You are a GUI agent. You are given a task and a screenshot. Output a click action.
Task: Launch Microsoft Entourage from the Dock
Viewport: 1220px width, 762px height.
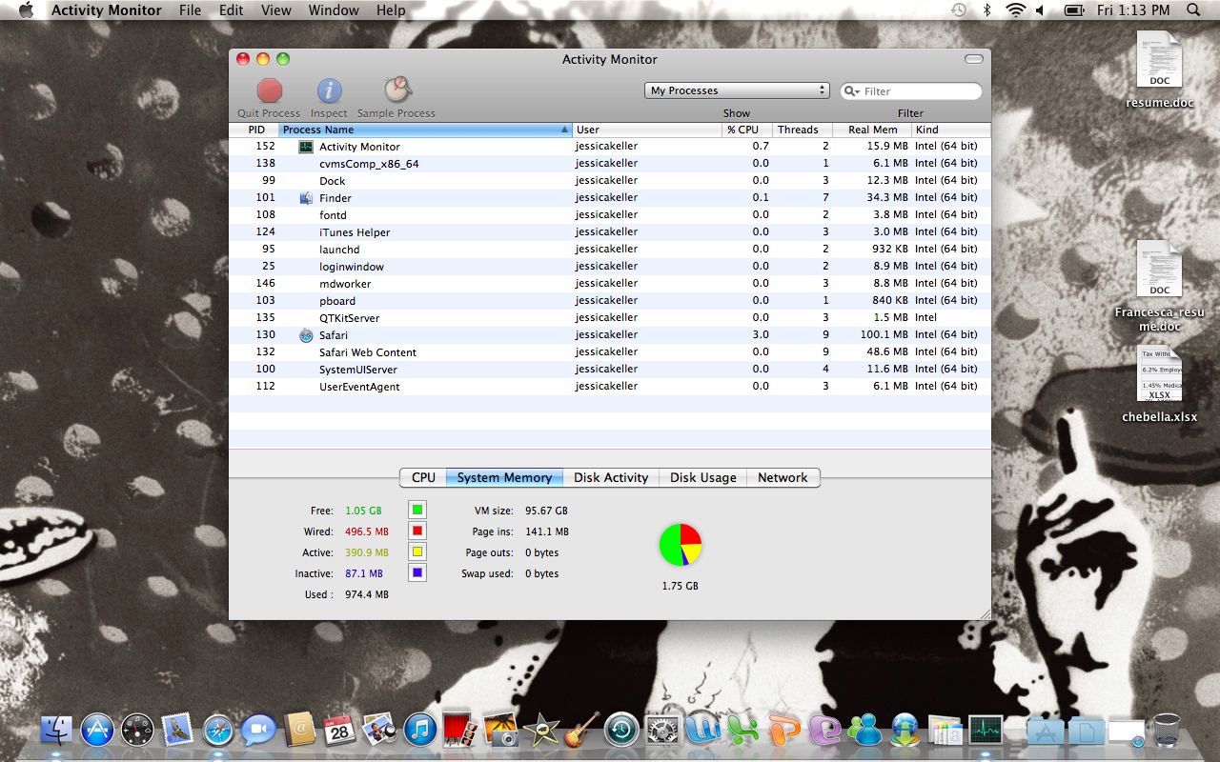coord(824,731)
